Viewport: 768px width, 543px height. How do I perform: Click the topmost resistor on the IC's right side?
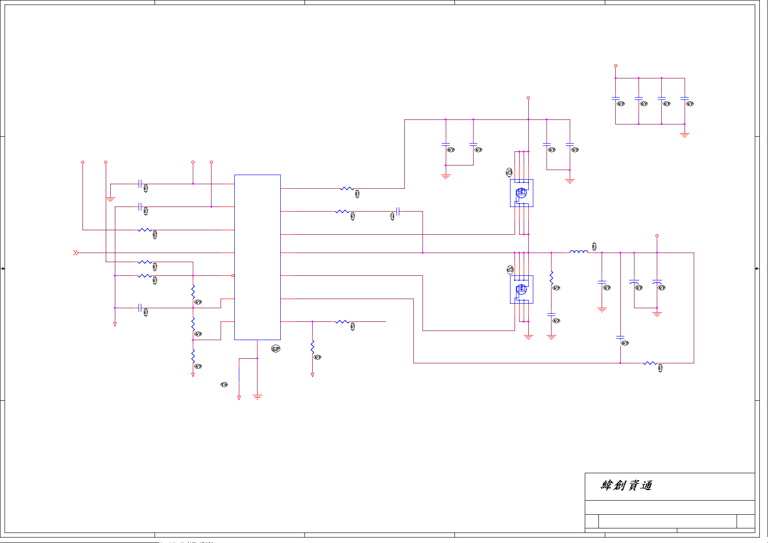(347, 188)
